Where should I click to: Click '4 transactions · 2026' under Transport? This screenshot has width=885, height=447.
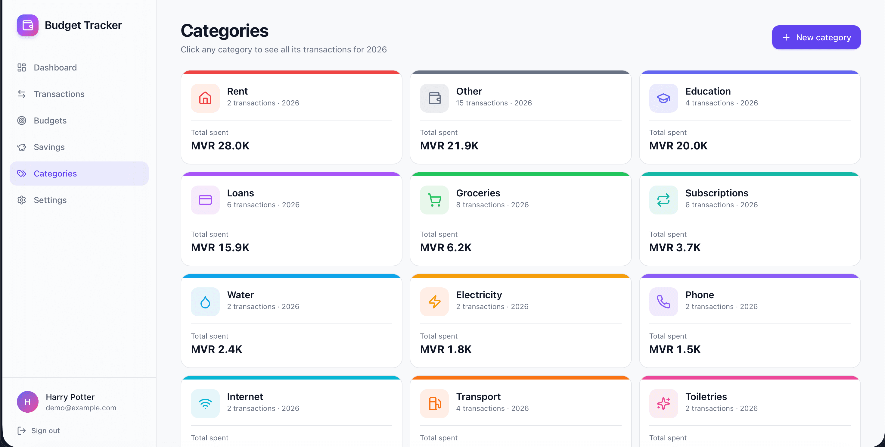[x=492, y=408]
